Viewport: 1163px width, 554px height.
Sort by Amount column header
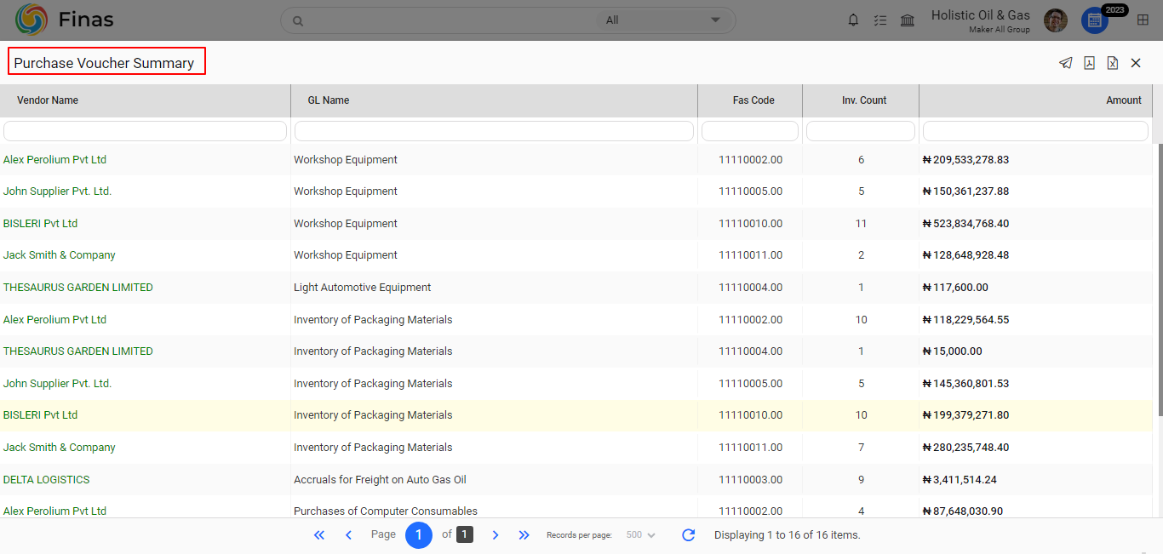point(1124,100)
